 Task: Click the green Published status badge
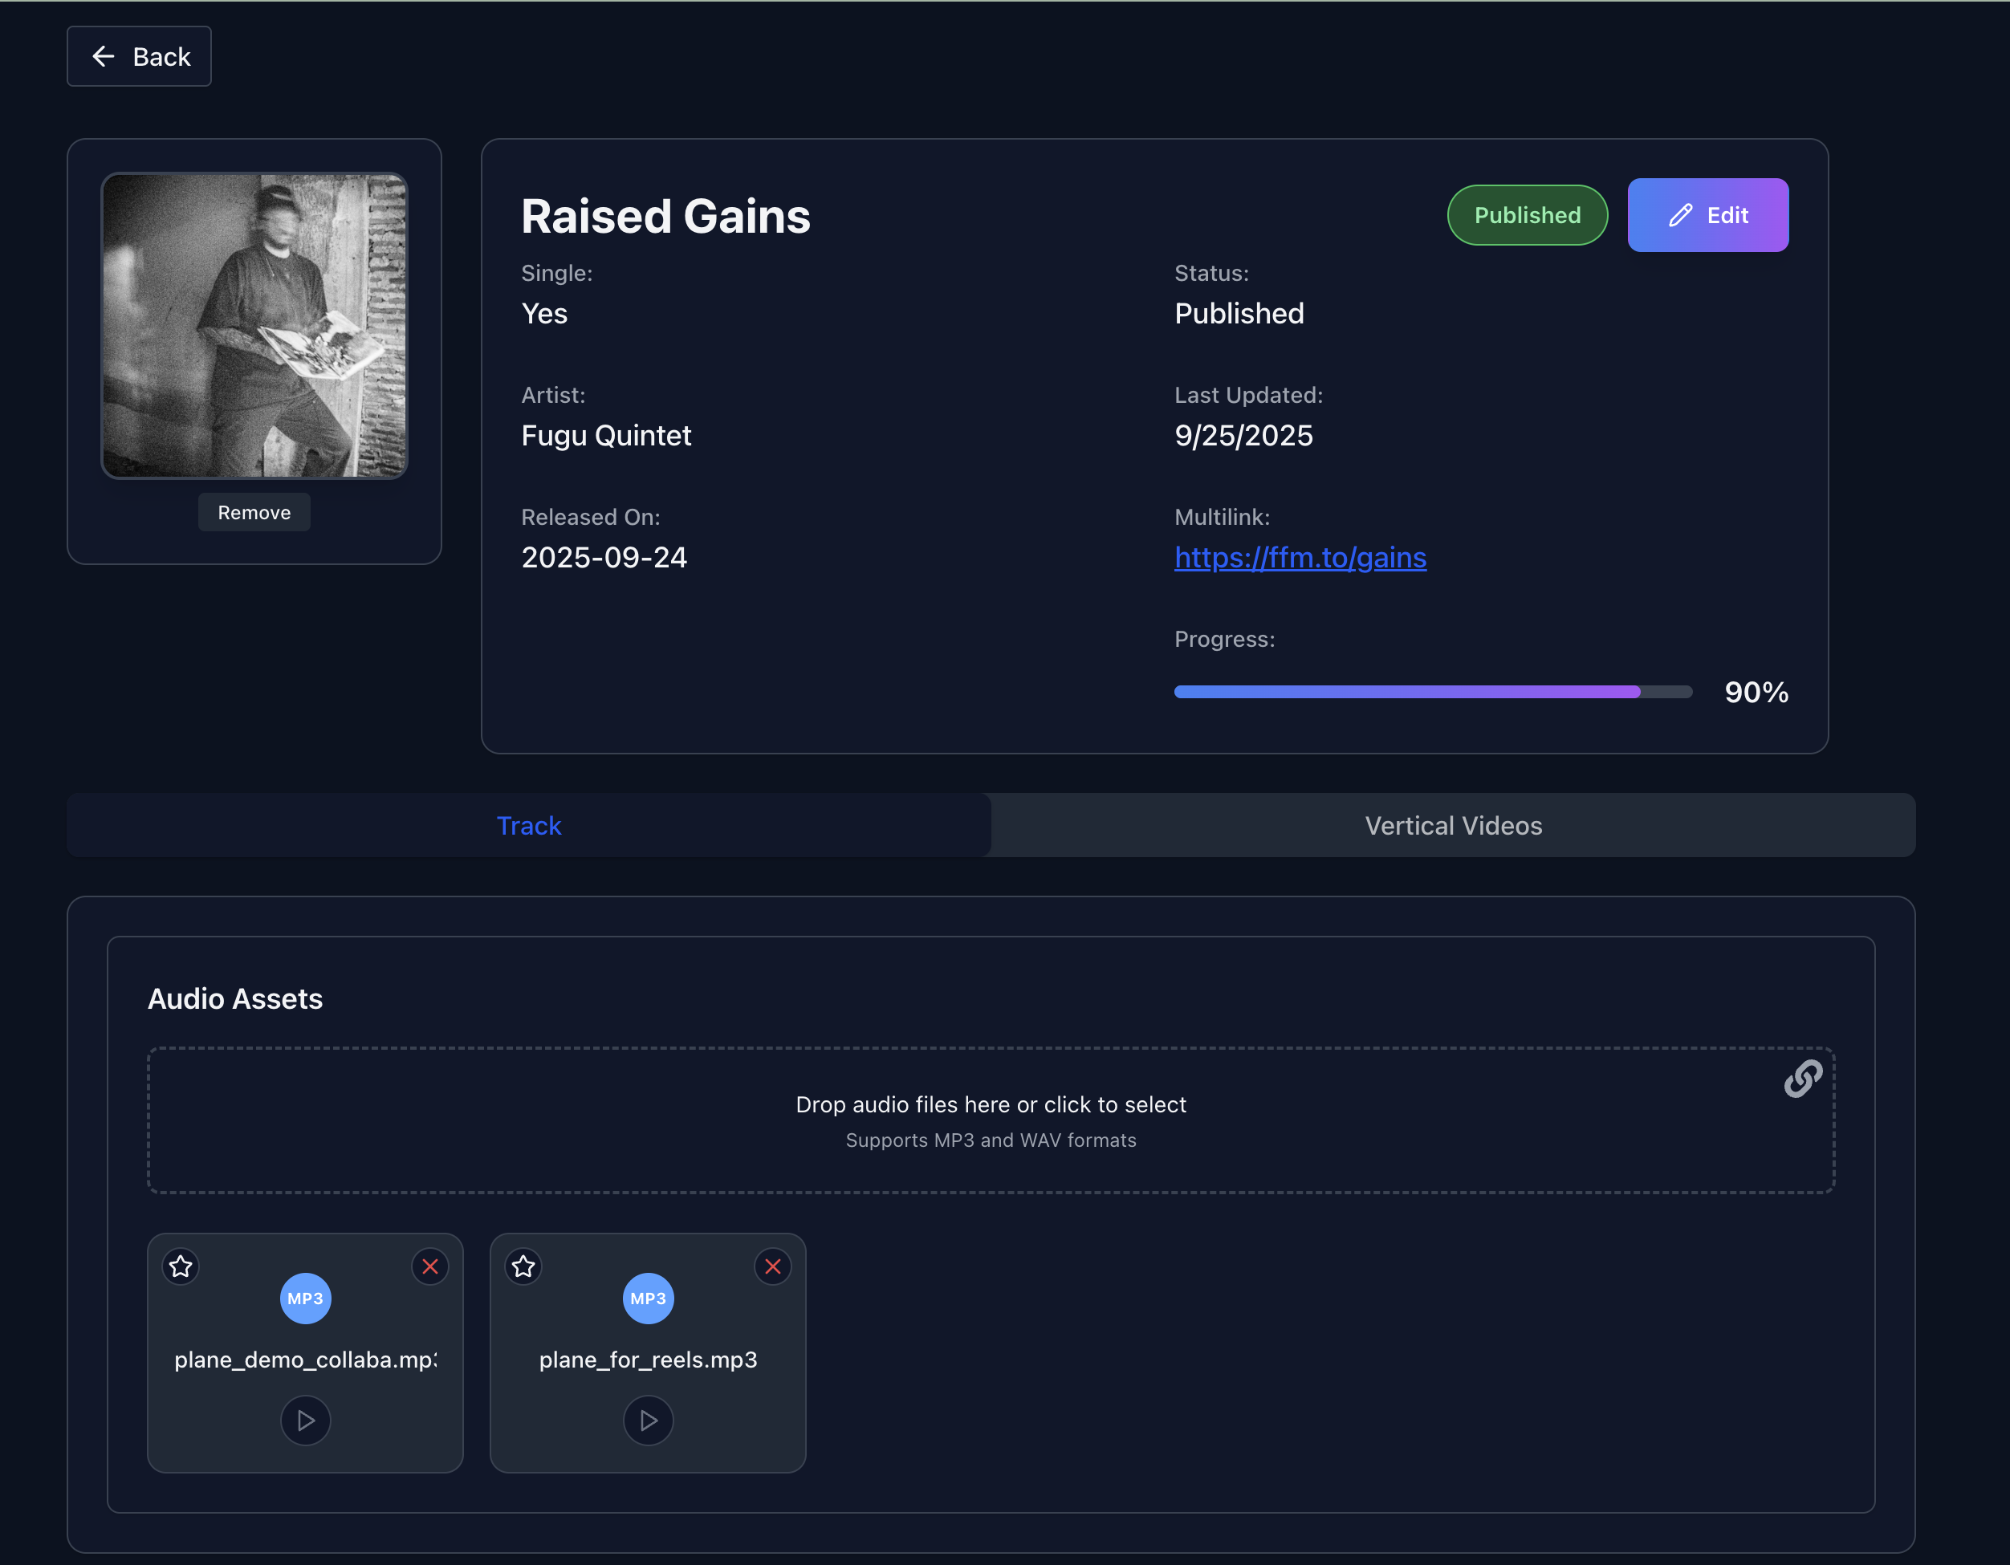click(x=1527, y=215)
